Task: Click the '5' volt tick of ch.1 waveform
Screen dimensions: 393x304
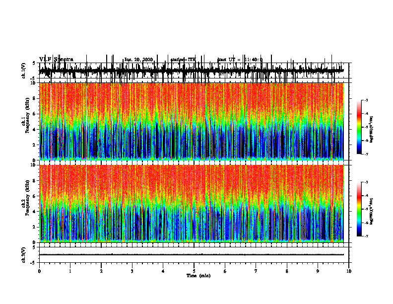Action: point(34,63)
